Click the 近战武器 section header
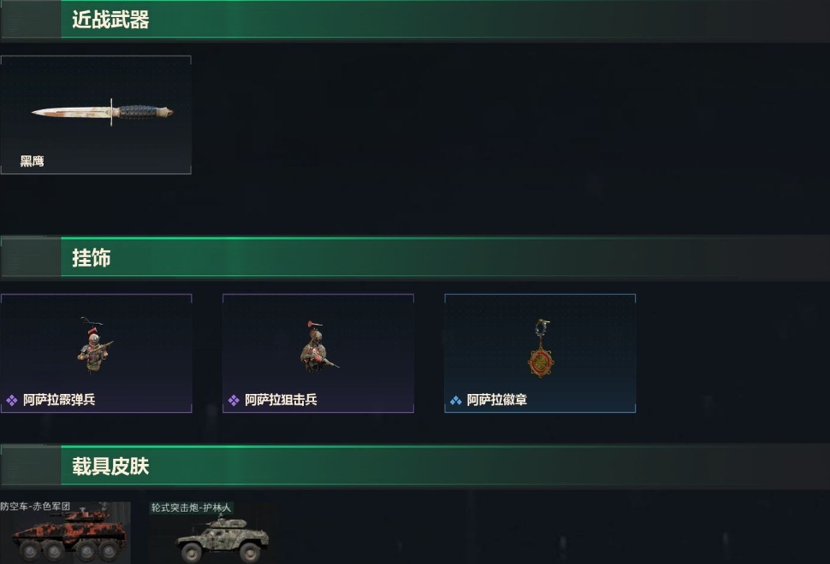Image resolution: width=830 pixels, height=564 pixels. tap(110, 20)
